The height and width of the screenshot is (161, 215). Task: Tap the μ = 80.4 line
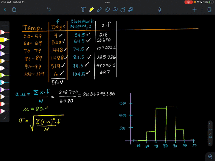35,109
